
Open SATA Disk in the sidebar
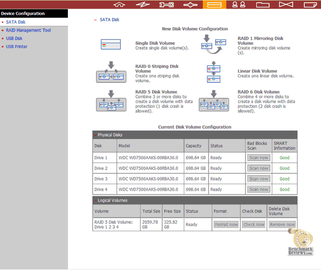coord(16,22)
